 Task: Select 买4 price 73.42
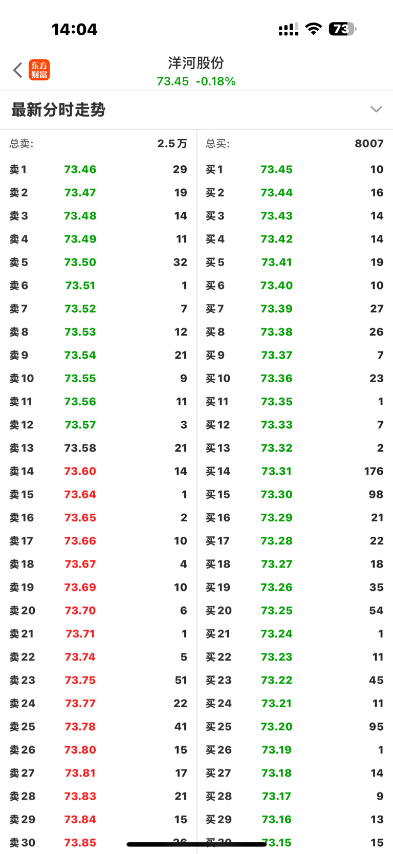click(x=277, y=239)
